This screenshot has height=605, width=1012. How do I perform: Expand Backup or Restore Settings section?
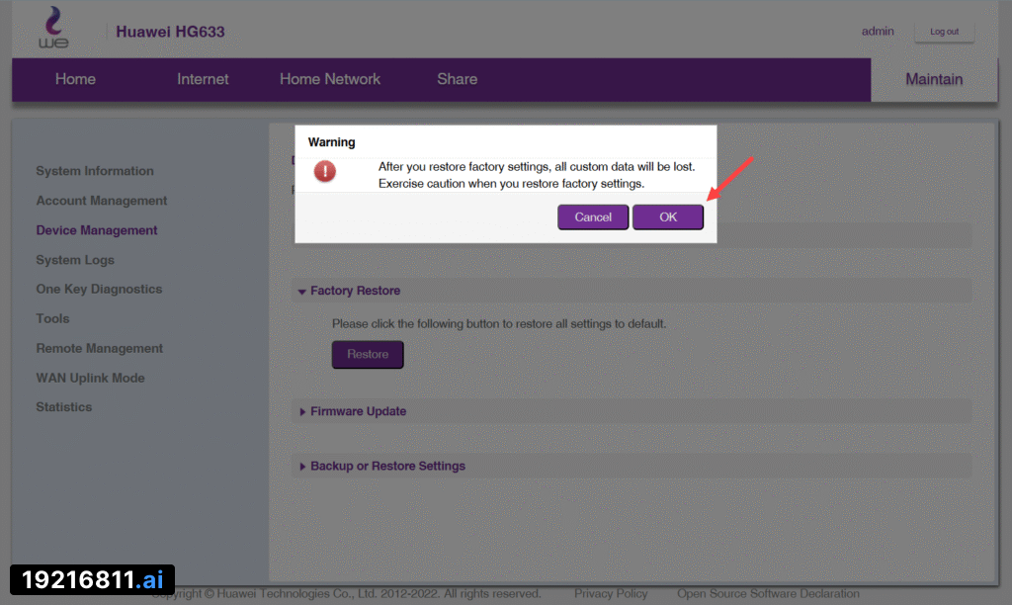tap(387, 466)
